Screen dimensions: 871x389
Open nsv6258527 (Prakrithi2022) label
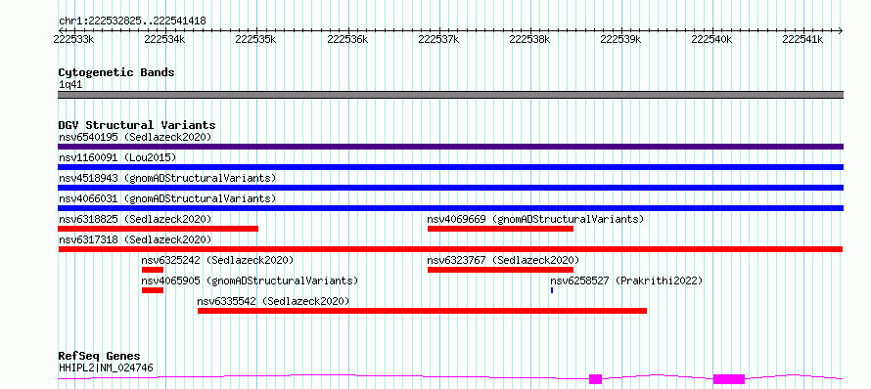pyautogui.click(x=626, y=281)
